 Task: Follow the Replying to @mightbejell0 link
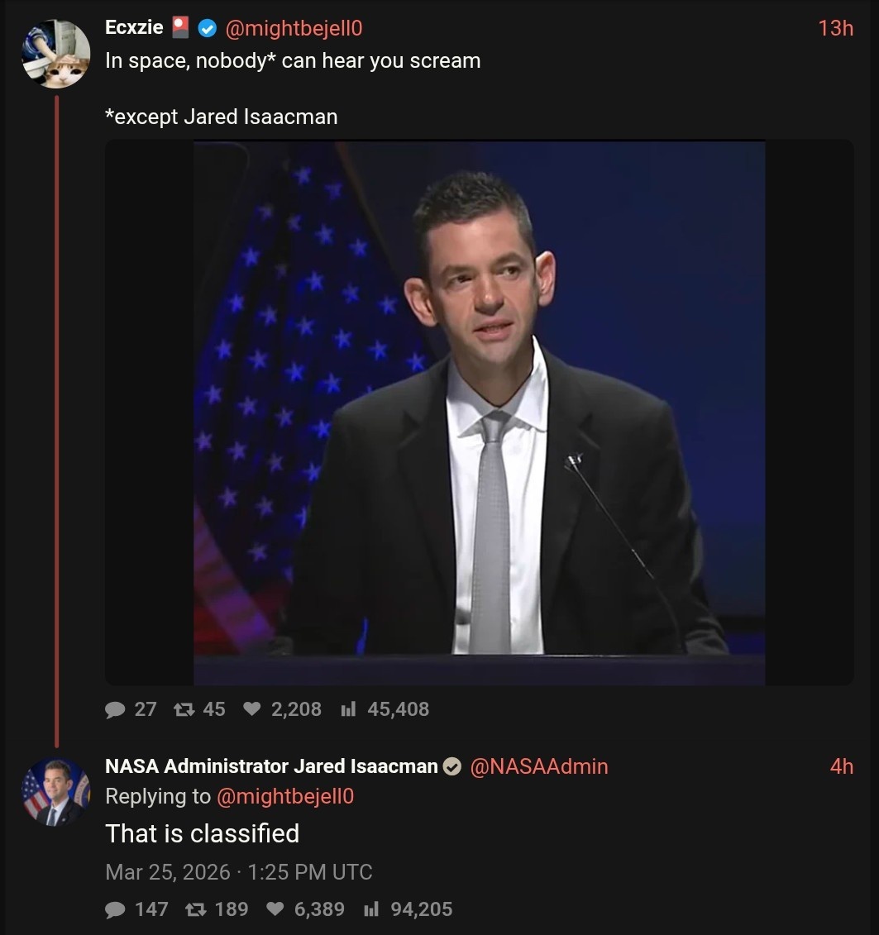(x=285, y=797)
